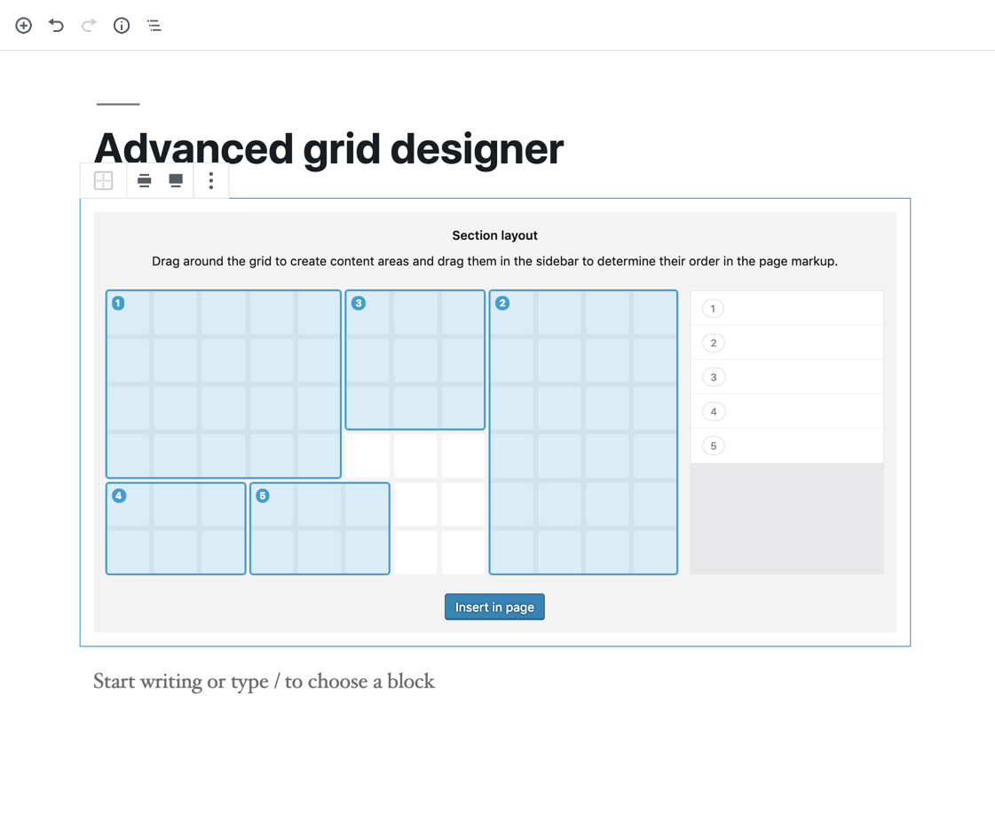Image resolution: width=995 pixels, height=839 pixels.
Task: Select grid area number 3
Action: [415, 360]
